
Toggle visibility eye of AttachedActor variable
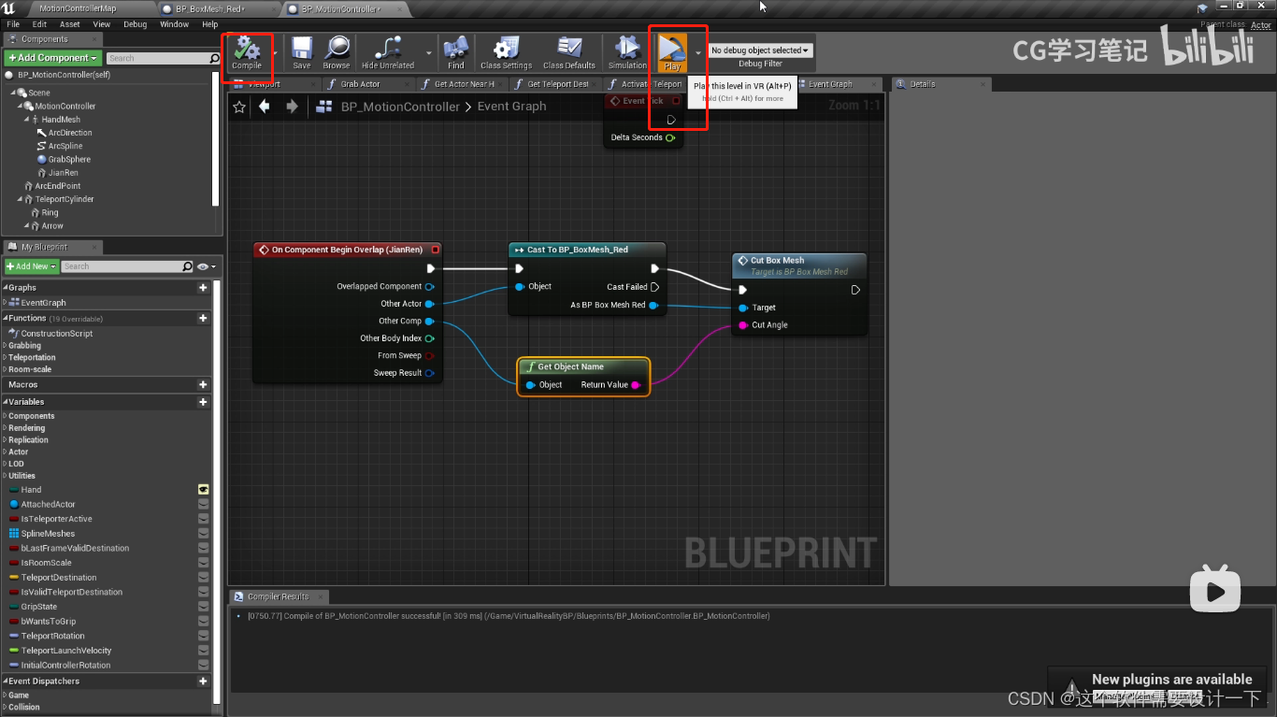(203, 505)
